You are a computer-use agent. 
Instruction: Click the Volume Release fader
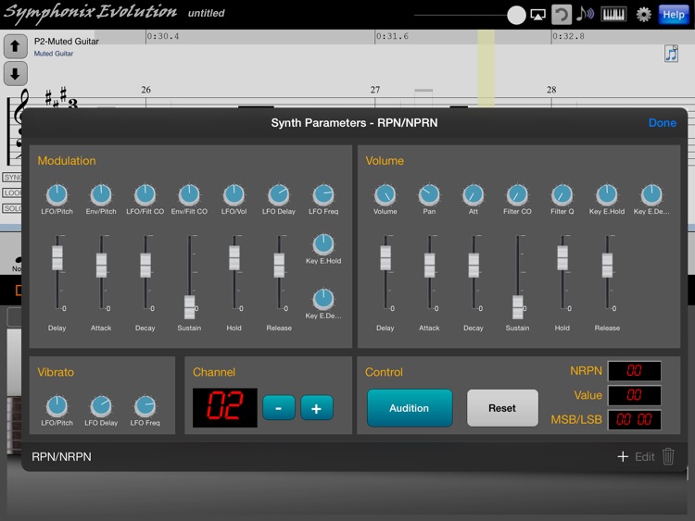[x=607, y=266]
